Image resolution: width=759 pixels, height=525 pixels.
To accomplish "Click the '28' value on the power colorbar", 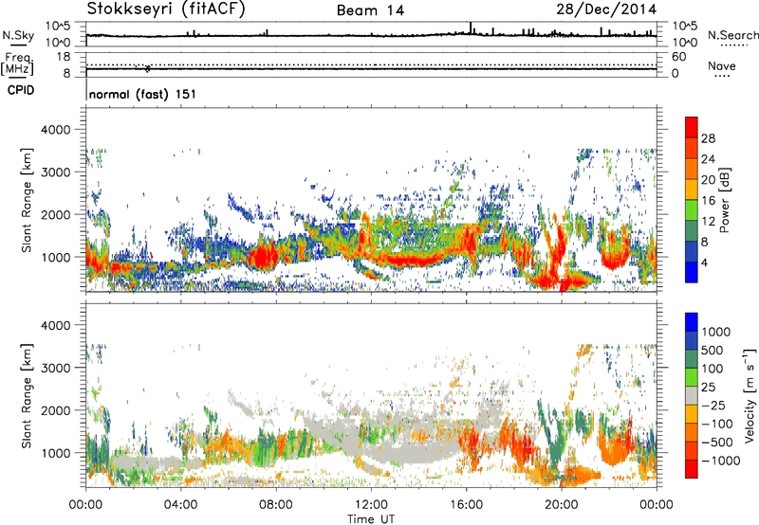I will coord(708,138).
